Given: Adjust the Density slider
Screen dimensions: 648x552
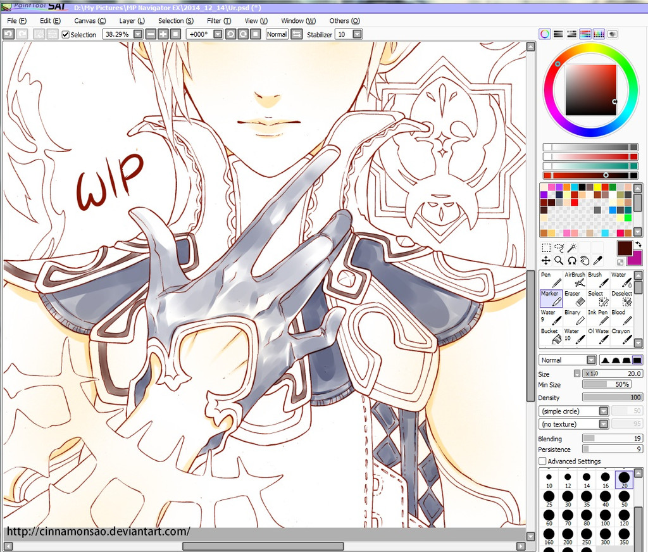Looking at the screenshot, I should (613, 397).
